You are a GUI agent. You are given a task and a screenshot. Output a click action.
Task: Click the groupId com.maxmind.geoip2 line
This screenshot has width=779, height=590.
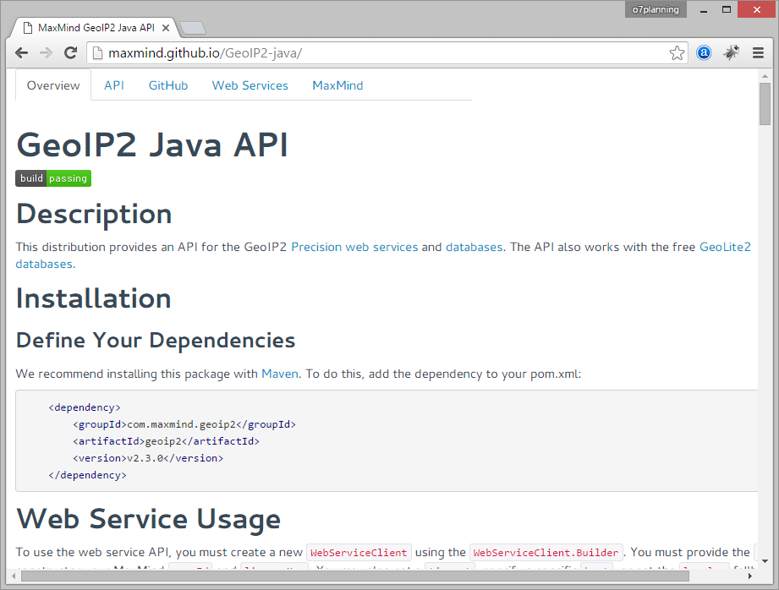[x=184, y=424]
